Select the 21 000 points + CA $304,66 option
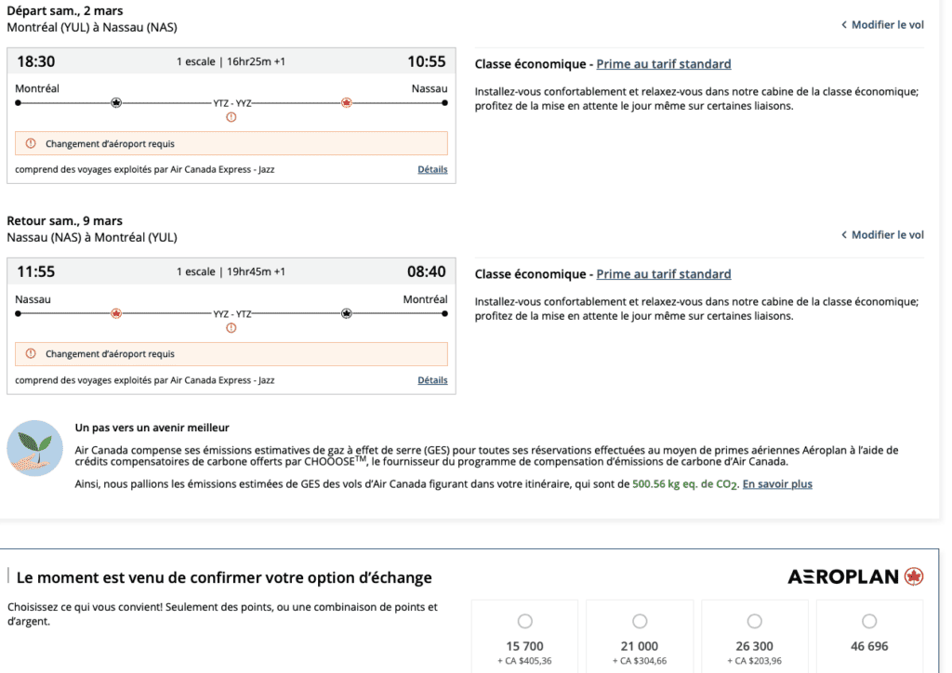 point(640,621)
